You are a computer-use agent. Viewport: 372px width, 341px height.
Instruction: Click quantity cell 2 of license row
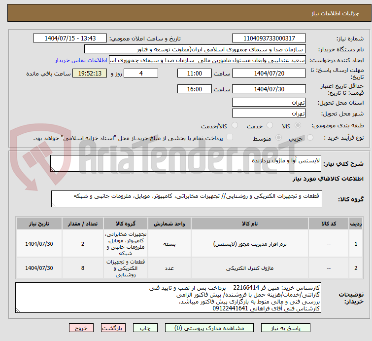(x=83, y=244)
